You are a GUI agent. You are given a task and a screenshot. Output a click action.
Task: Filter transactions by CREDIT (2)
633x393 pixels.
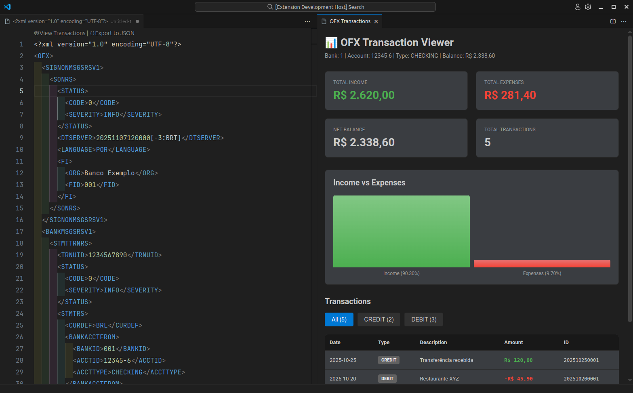pos(379,319)
